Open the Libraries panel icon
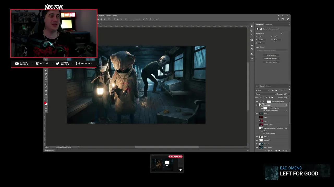This screenshot has width=334, height=187. point(252,59)
